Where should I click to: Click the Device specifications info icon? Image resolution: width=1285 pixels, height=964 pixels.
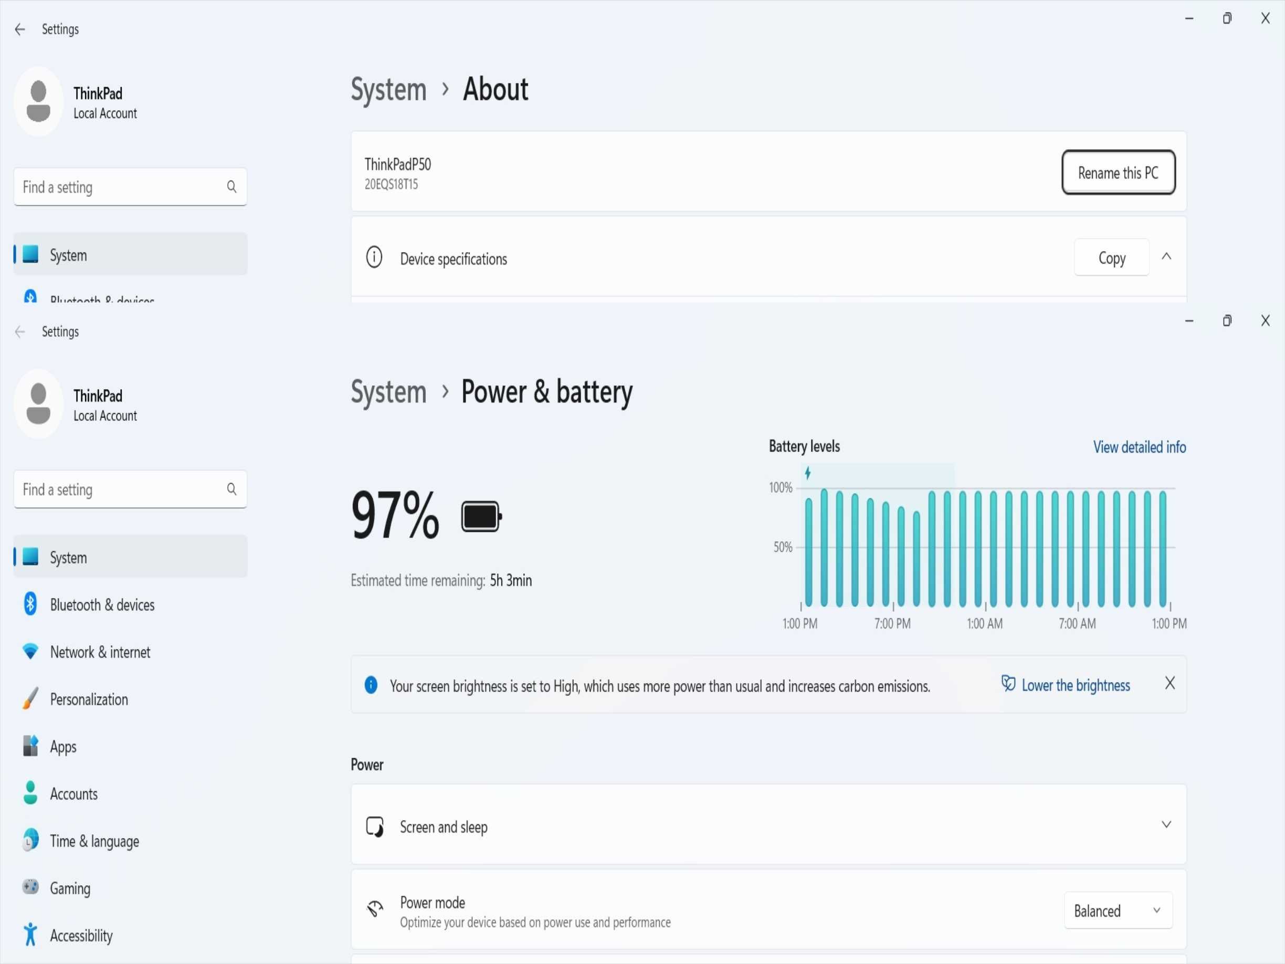tap(374, 257)
